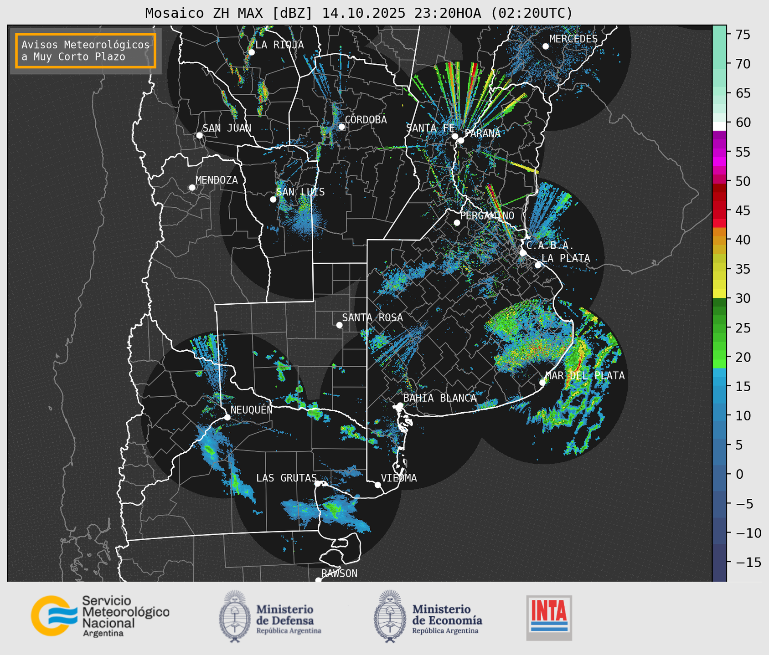This screenshot has width=769, height=655.
Task: Select the SANTA ROSA city marker
Action: (339, 325)
